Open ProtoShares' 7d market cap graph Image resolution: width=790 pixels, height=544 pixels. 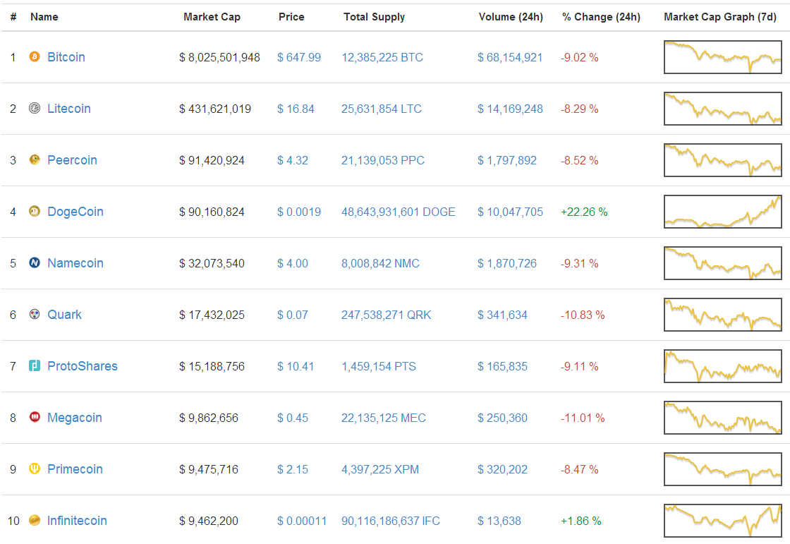[723, 366]
